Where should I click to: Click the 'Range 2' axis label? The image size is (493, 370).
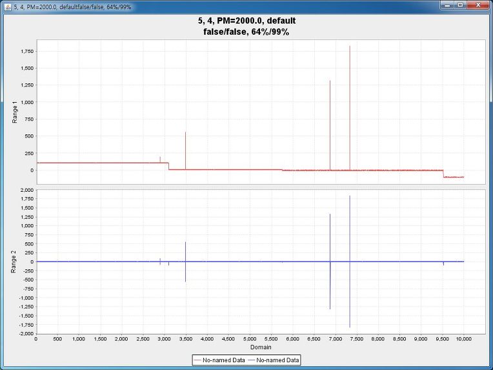pyautogui.click(x=14, y=262)
